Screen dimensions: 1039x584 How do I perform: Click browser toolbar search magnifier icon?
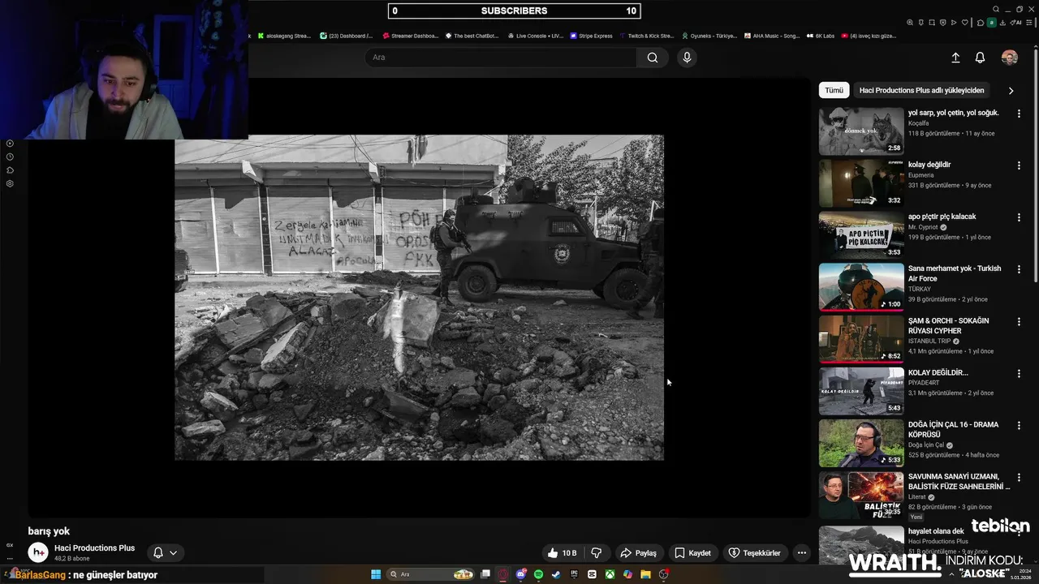pos(910,23)
